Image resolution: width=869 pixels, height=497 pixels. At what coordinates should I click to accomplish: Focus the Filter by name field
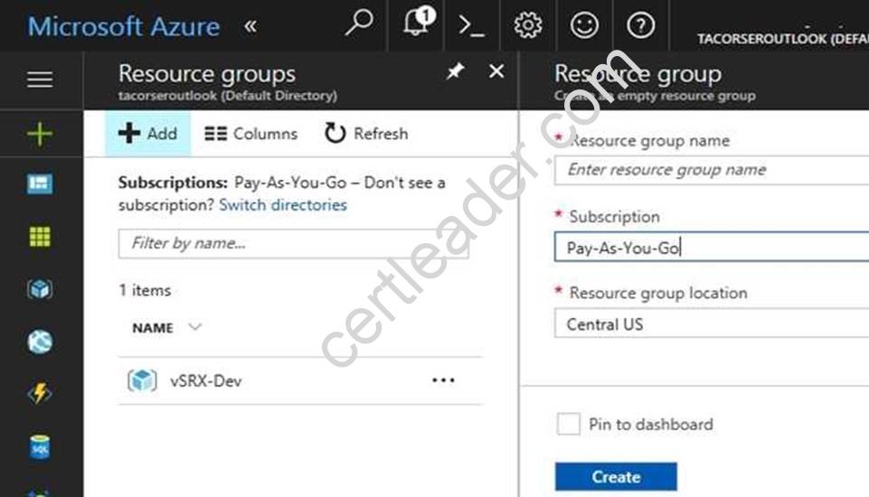[x=294, y=243]
